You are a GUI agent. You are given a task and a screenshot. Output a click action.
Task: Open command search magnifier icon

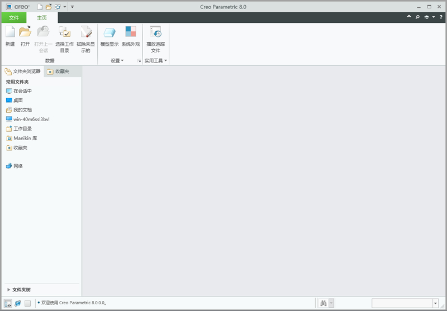[417, 17]
